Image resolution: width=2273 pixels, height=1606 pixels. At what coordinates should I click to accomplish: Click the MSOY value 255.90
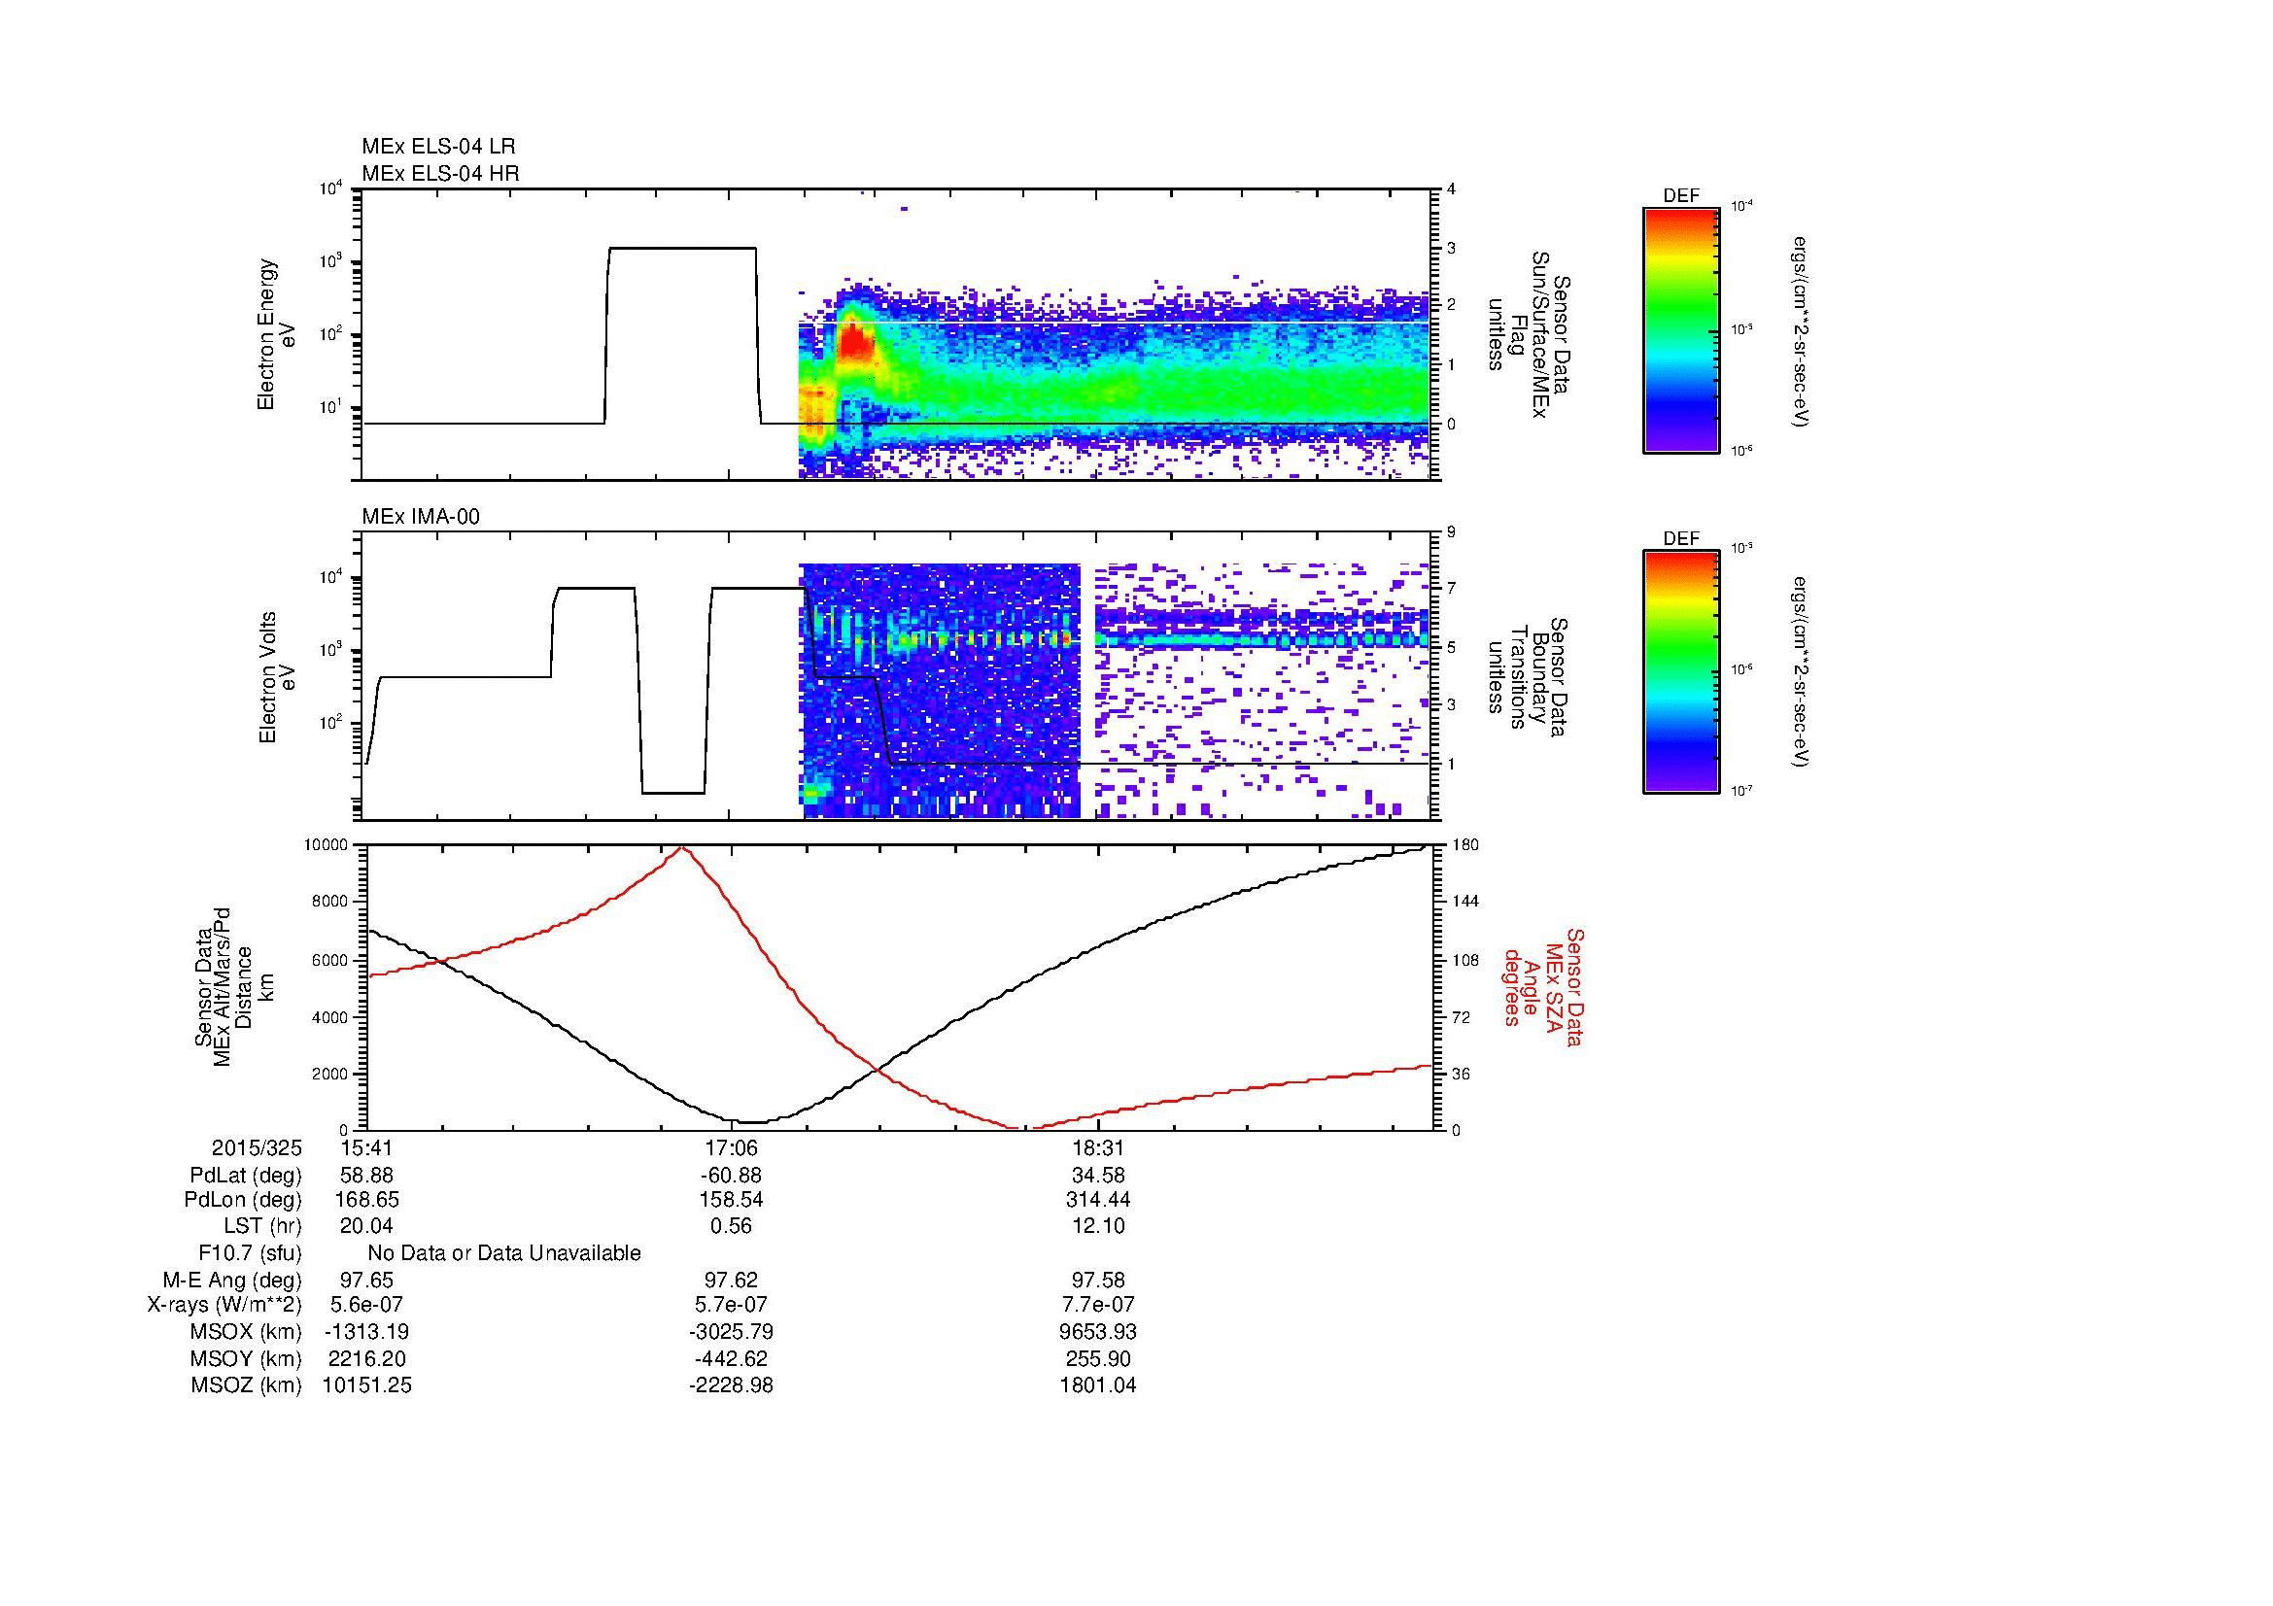coord(1098,1359)
